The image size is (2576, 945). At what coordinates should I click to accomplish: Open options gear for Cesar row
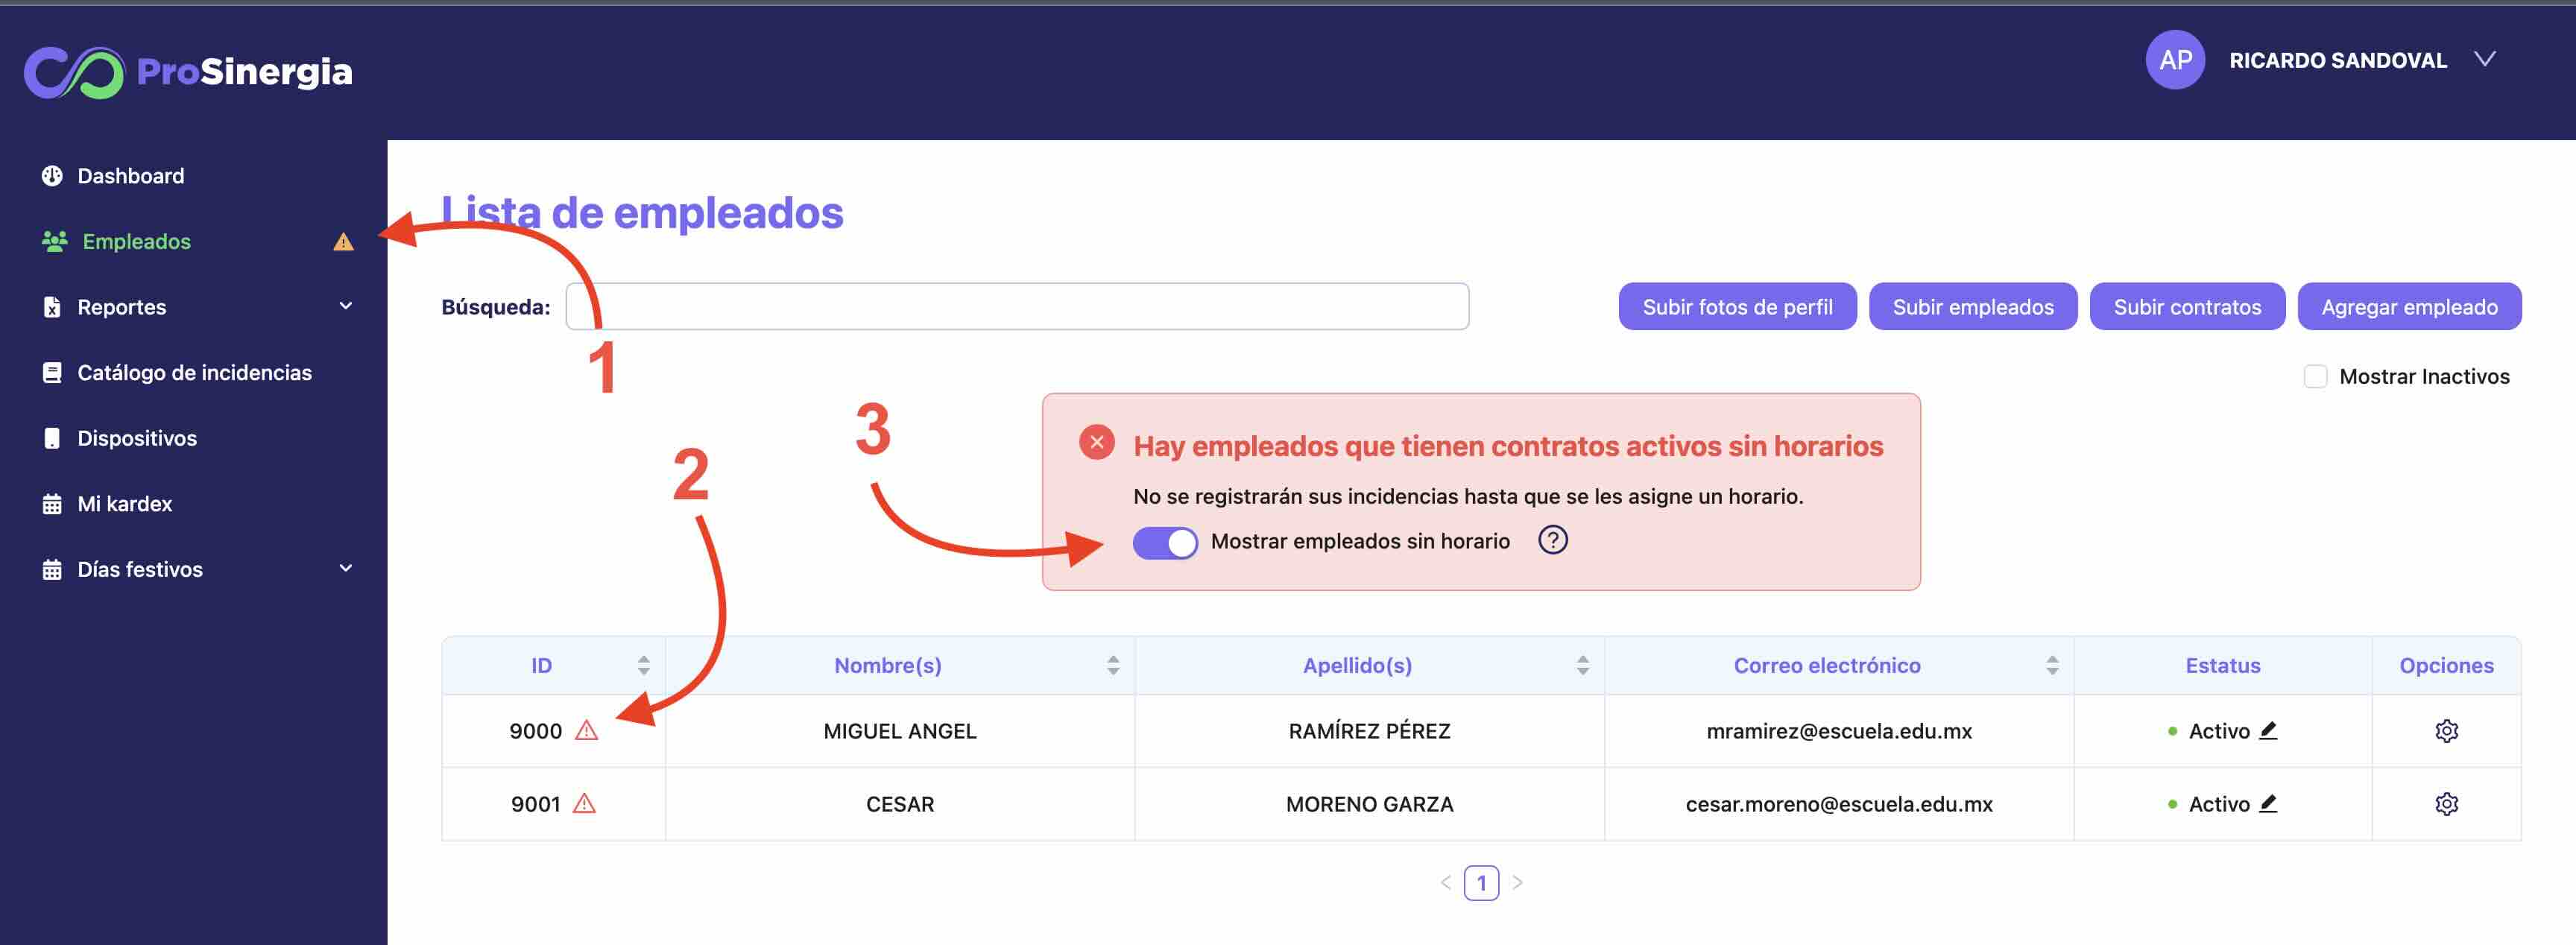(x=2446, y=804)
